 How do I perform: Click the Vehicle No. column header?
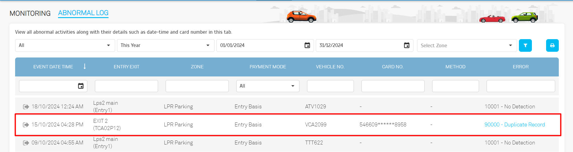[330, 67]
